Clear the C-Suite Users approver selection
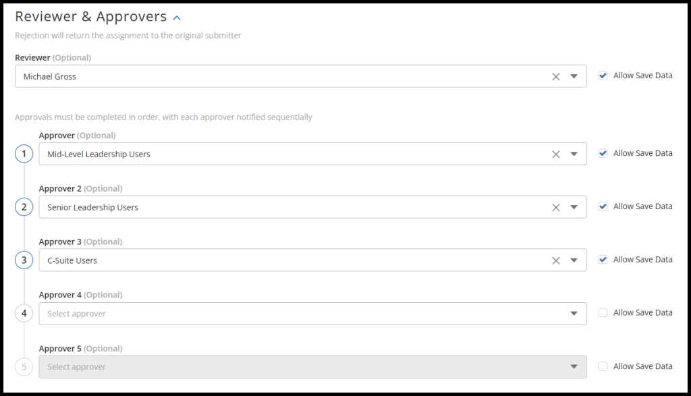 pos(556,260)
